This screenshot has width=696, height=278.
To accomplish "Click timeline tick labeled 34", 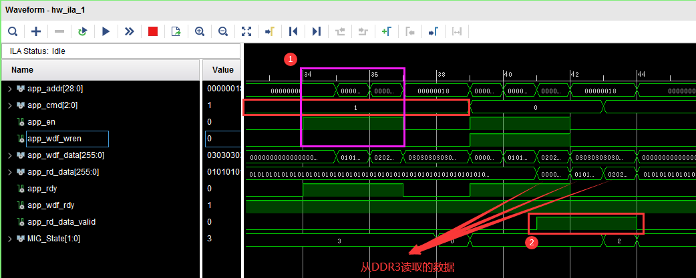I will tap(308, 75).
